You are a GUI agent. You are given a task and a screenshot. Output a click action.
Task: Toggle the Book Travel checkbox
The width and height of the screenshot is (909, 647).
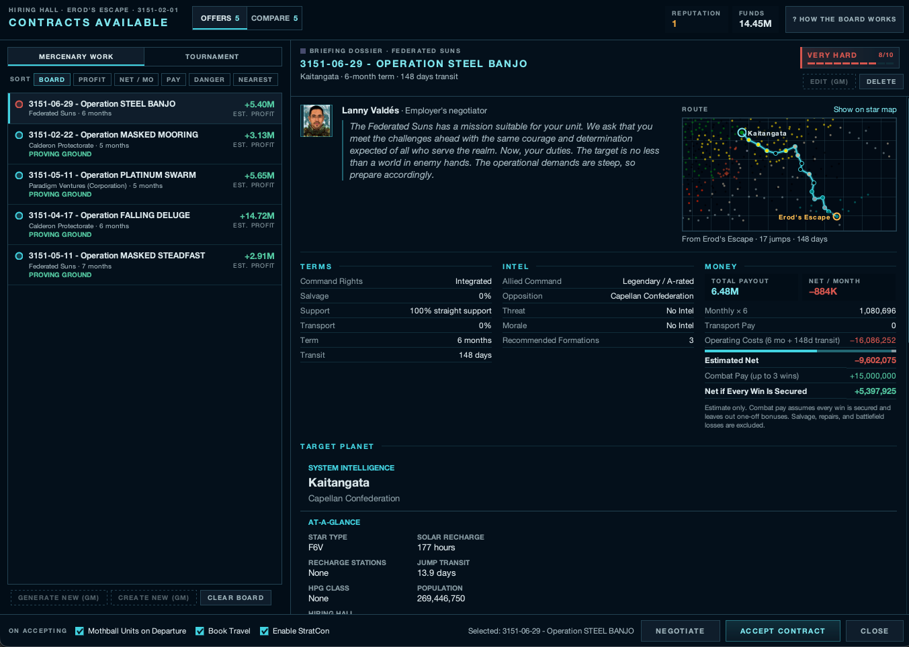pos(200,631)
